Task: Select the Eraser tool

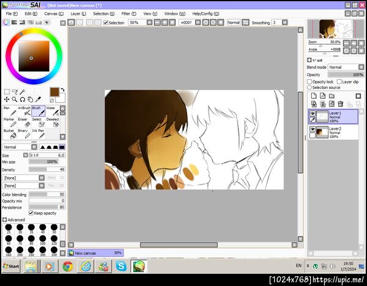Action: (24, 122)
